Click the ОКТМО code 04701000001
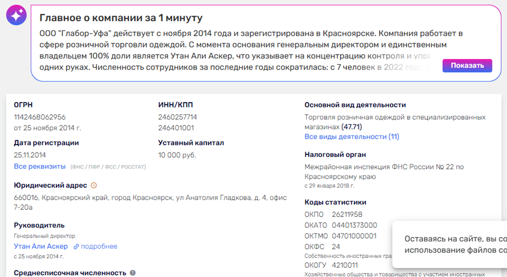This screenshot has width=507, height=277. pos(354,236)
